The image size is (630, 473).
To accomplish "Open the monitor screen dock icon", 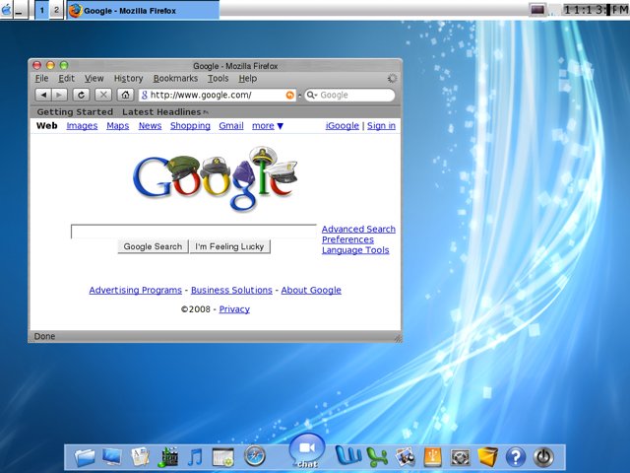I will pos(112,457).
